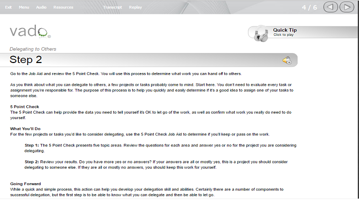Exit the course
The height and width of the screenshot is (201, 359).
click(x=8, y=7)
